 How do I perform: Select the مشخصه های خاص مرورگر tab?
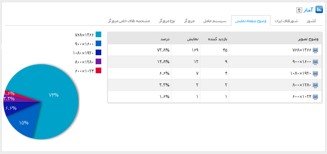(x=129, y=21)
